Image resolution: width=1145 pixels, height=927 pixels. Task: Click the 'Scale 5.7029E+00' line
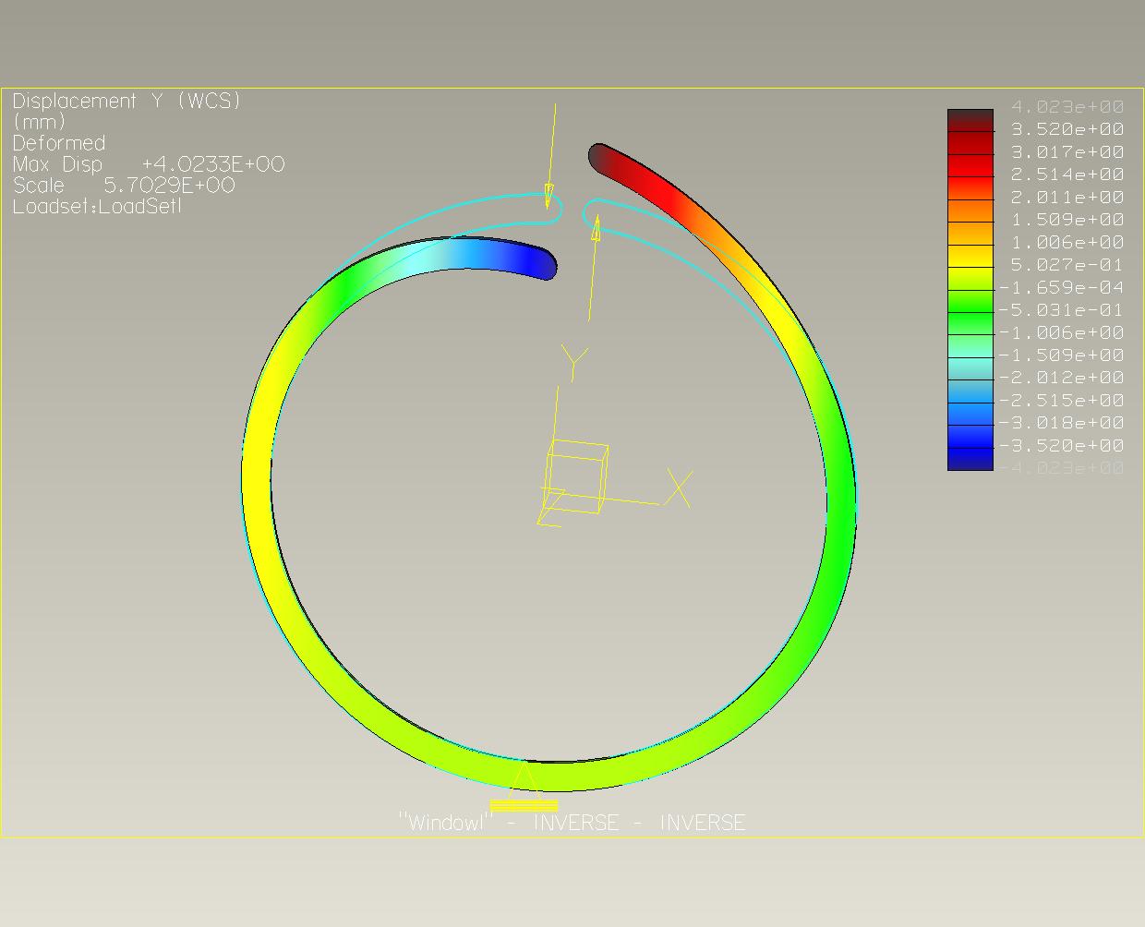click(124, 186)
